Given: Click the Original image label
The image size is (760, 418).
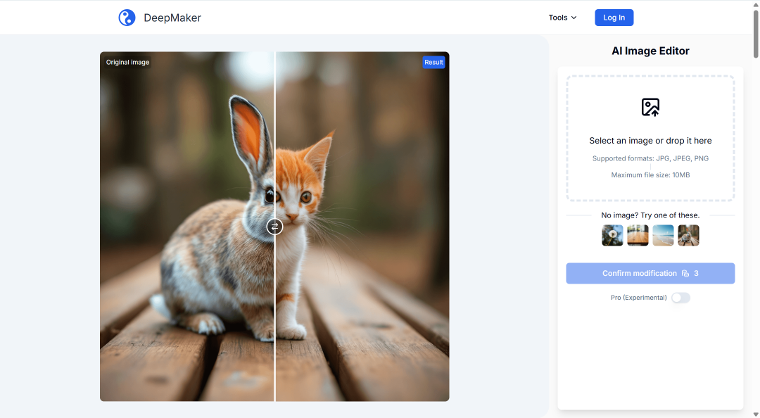Looking at the screenshot, I should 127,62.
